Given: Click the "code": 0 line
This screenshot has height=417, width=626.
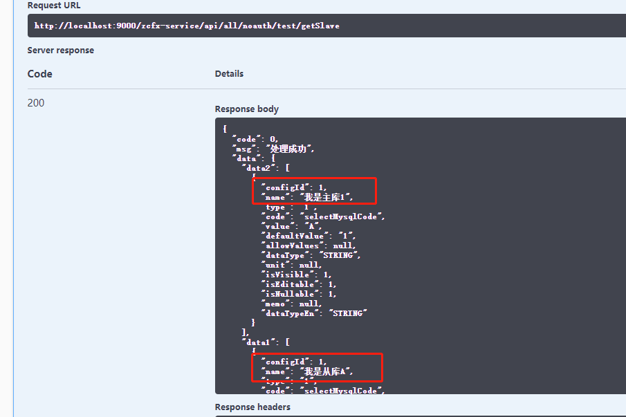Looking at the screenshot, I should click(255, 139).
